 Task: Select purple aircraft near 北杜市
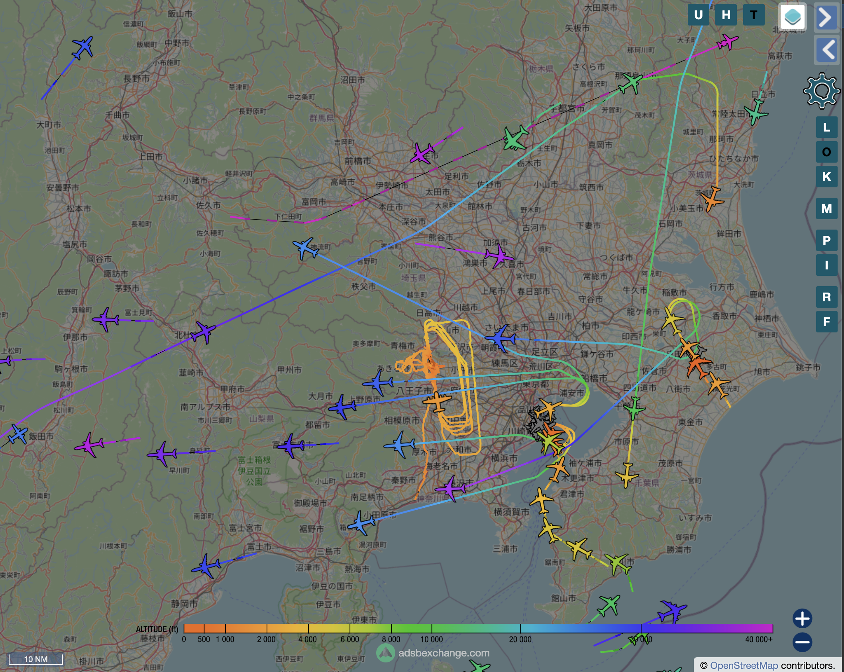tap(204, 332)
